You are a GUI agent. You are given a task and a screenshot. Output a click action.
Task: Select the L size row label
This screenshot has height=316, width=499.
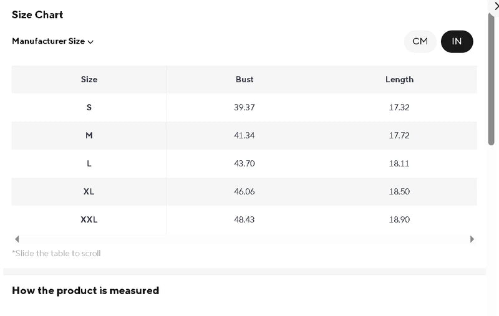pos(89,163)
